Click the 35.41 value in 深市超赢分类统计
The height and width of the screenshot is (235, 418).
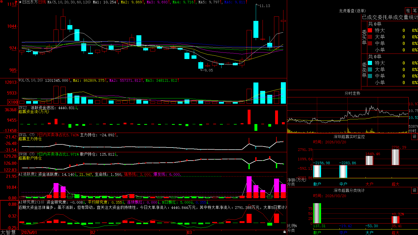coord(397,226)
